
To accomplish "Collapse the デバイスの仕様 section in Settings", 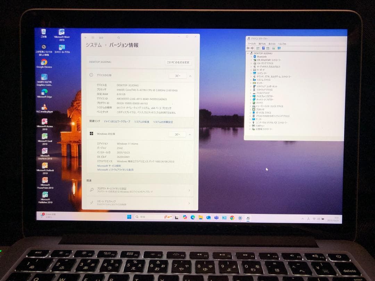I will (190, 76).
